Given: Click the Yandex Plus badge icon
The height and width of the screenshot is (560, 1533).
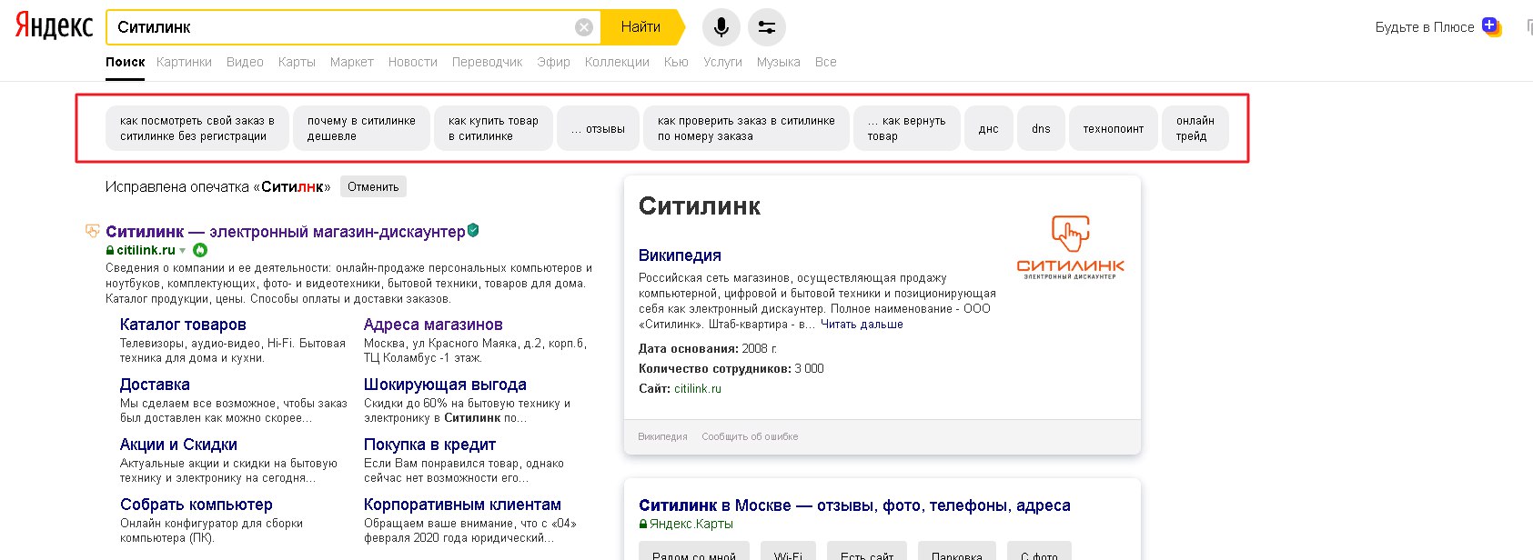Looking at the screenshot, I should (1490, 26).
